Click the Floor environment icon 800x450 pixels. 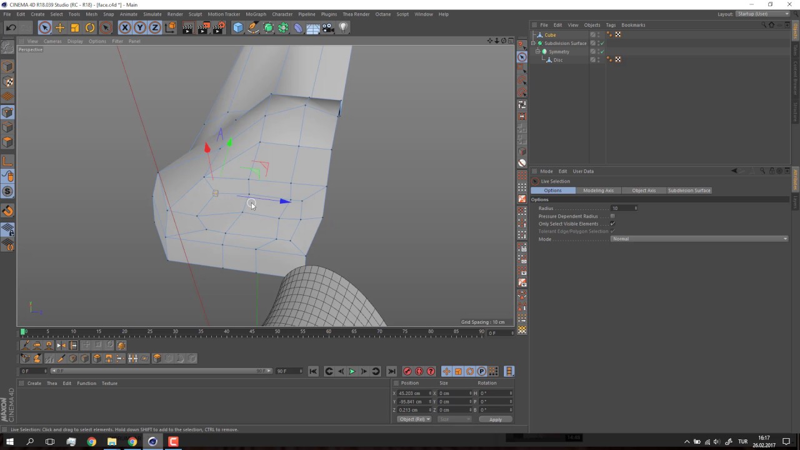coord(313,27)
